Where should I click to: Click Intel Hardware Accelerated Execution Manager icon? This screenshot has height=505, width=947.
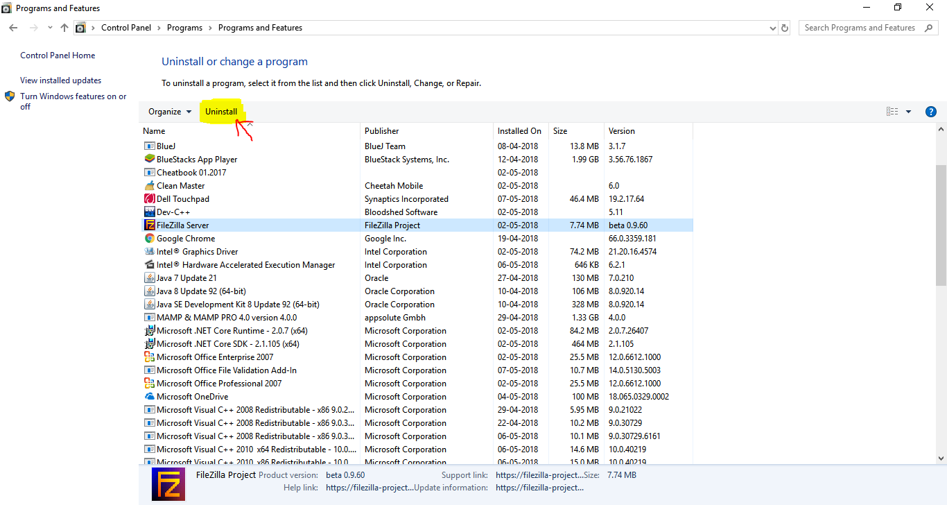click(x=149, y=265)
